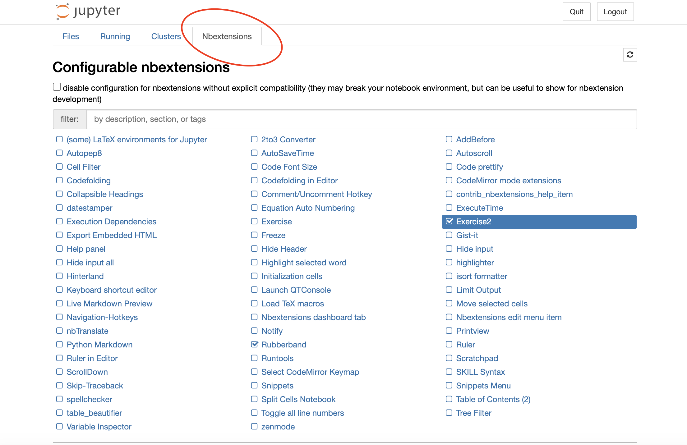
Task: Open the Hinterland extension link
Action: (85, 276)
